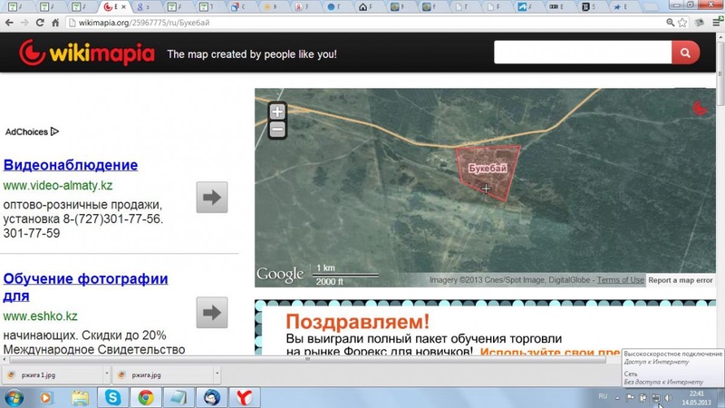
Task: Open Yandex browser from the taskbar
Action: click(x=243, y=397)
